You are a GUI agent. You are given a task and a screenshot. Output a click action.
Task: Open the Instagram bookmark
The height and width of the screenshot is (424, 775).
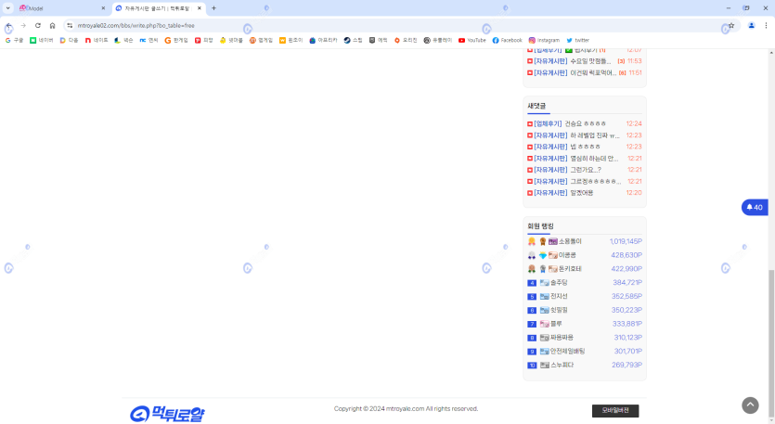click(544, 40)
